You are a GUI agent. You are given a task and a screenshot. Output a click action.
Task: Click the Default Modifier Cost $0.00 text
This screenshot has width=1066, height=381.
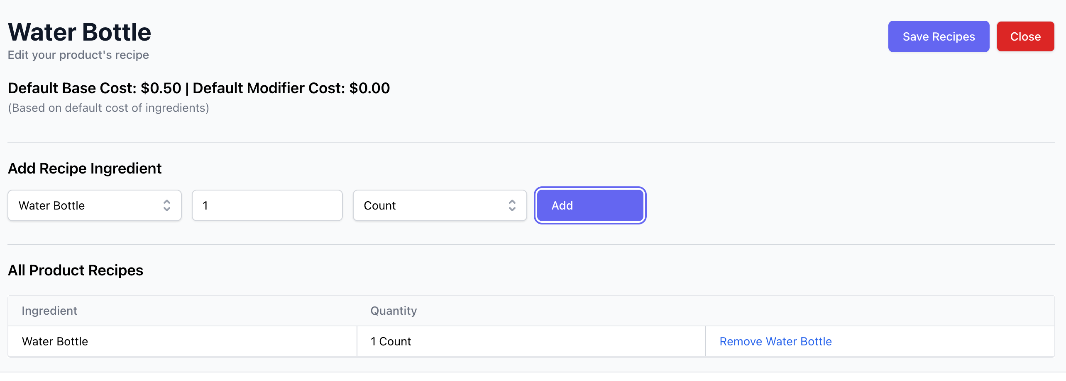click(x=291, y=88)
